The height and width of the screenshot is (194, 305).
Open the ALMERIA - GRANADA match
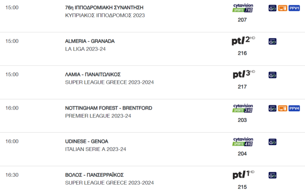point(90,41)
